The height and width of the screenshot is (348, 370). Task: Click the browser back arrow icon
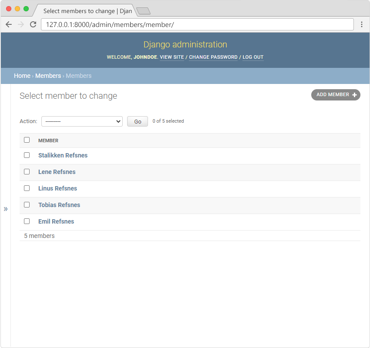click(x=9, y=24)
